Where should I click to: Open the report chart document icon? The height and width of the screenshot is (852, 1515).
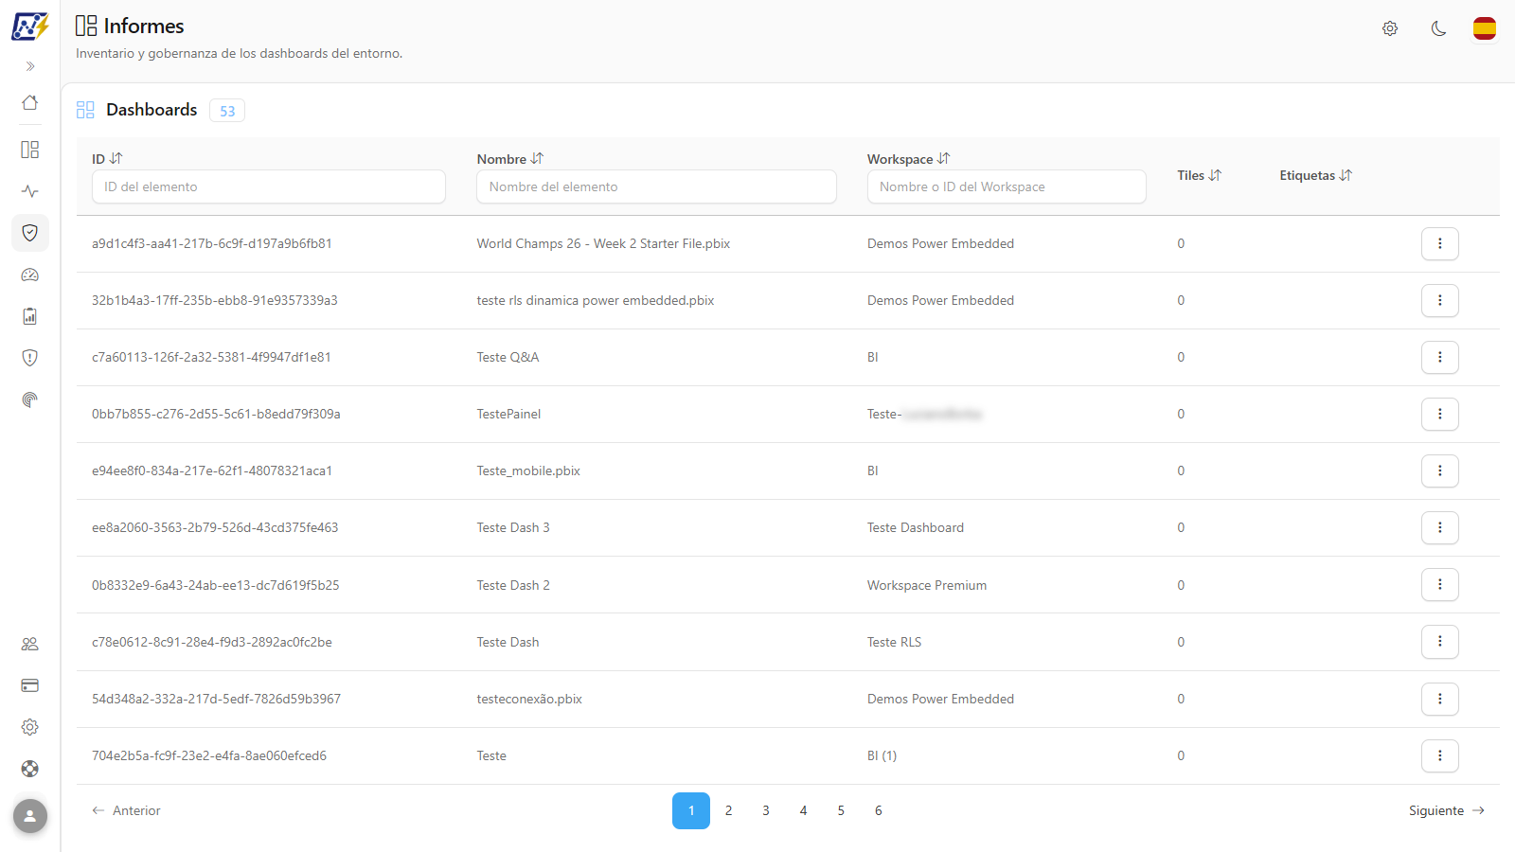(x=30, y=316)
